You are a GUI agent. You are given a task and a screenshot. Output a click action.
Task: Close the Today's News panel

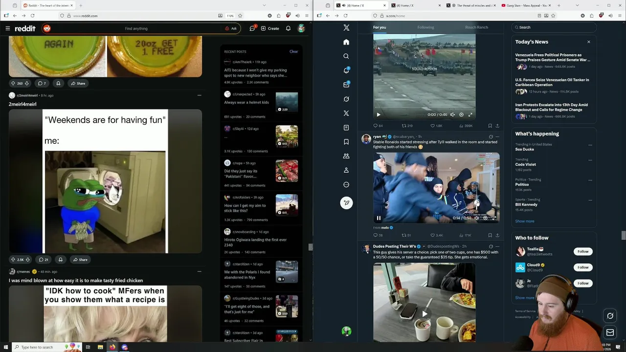tap(589, 42)
